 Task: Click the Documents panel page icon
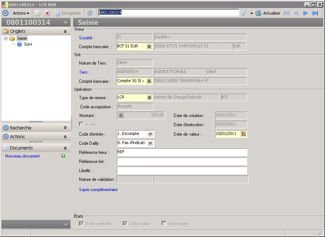coord(6,148)
